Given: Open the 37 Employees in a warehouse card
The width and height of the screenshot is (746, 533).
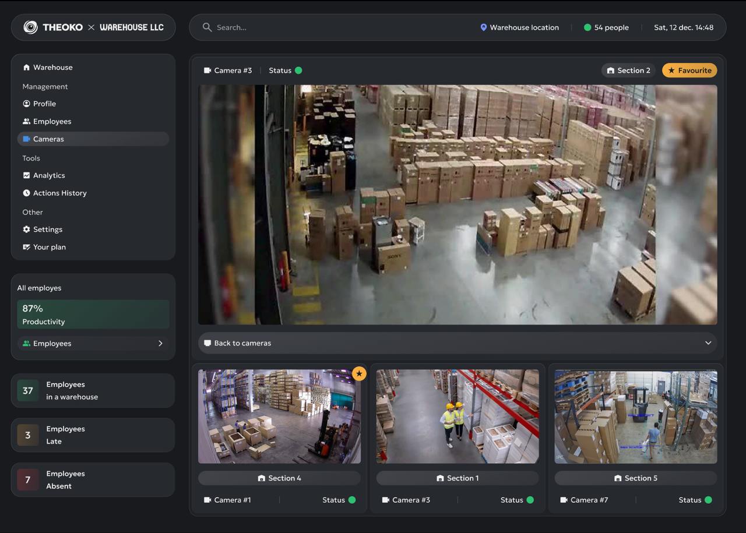Looking at the screenshot, I should pos(93,391).
